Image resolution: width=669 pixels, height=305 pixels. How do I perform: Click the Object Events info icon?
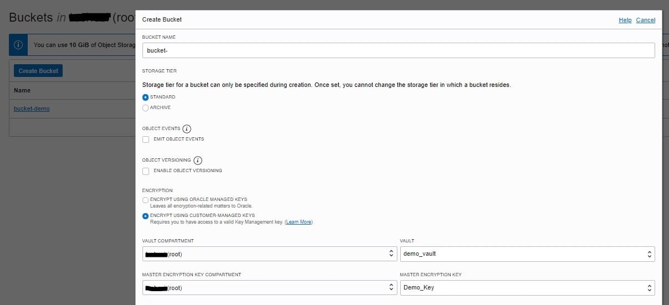pos(187,128)
